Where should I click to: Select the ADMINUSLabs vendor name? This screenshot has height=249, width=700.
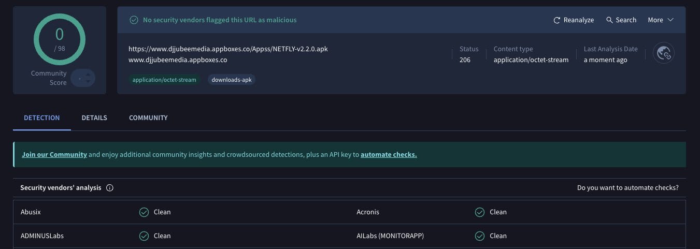(x=42, y=236)
